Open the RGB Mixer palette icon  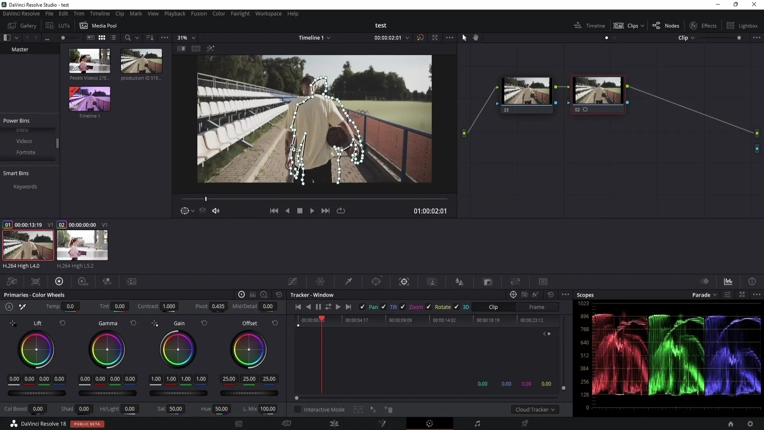pyautogui.click(x=107, y=281)
